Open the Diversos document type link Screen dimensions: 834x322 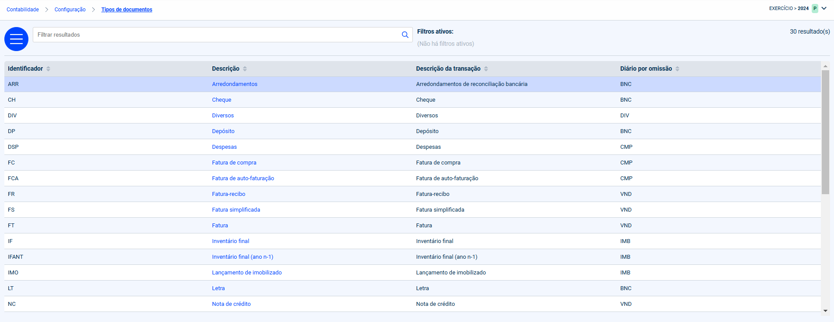click(223, 116)
